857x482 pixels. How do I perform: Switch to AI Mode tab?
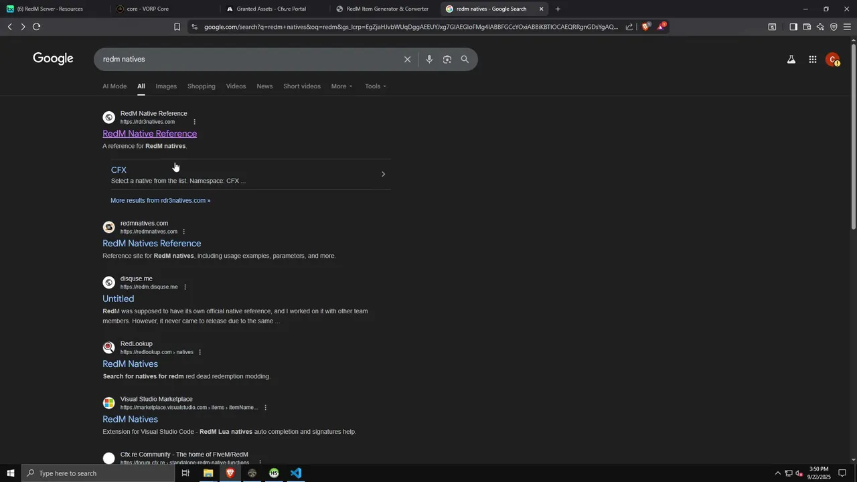click(x=114, y=86)
